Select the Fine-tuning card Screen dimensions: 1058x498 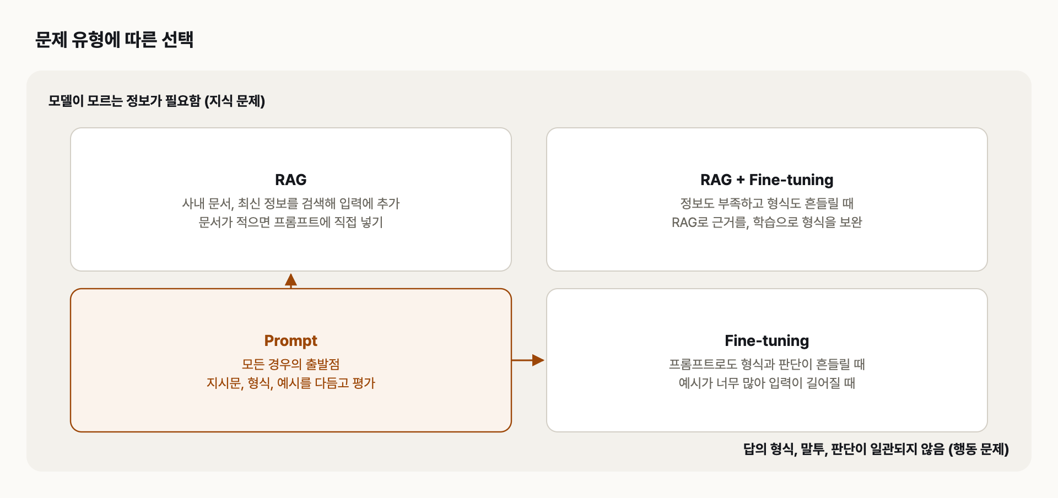point(767,360)
